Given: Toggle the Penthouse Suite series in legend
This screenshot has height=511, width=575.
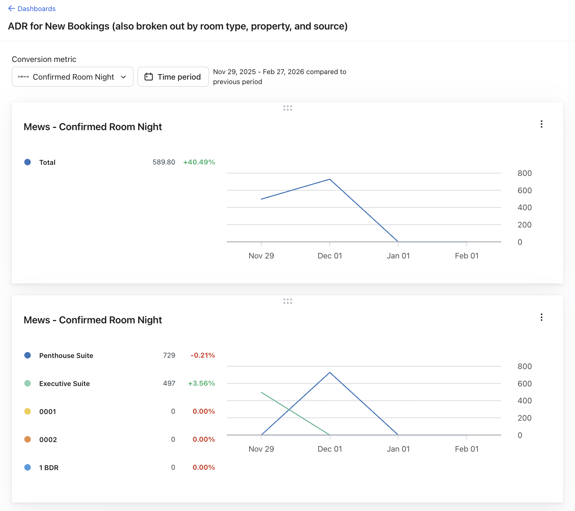Looking at the screenshot, I should tap(66, 355).
